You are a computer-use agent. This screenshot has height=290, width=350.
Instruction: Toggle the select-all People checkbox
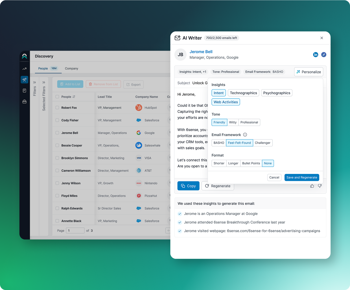coord(57,97)
